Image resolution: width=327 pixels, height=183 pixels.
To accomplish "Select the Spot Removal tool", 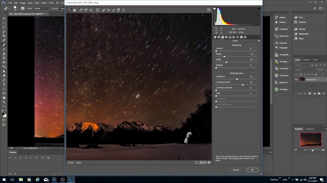I will 103,10.
